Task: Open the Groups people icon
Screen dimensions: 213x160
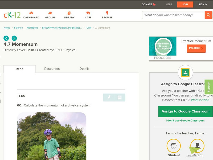Action: click(50, 13)
